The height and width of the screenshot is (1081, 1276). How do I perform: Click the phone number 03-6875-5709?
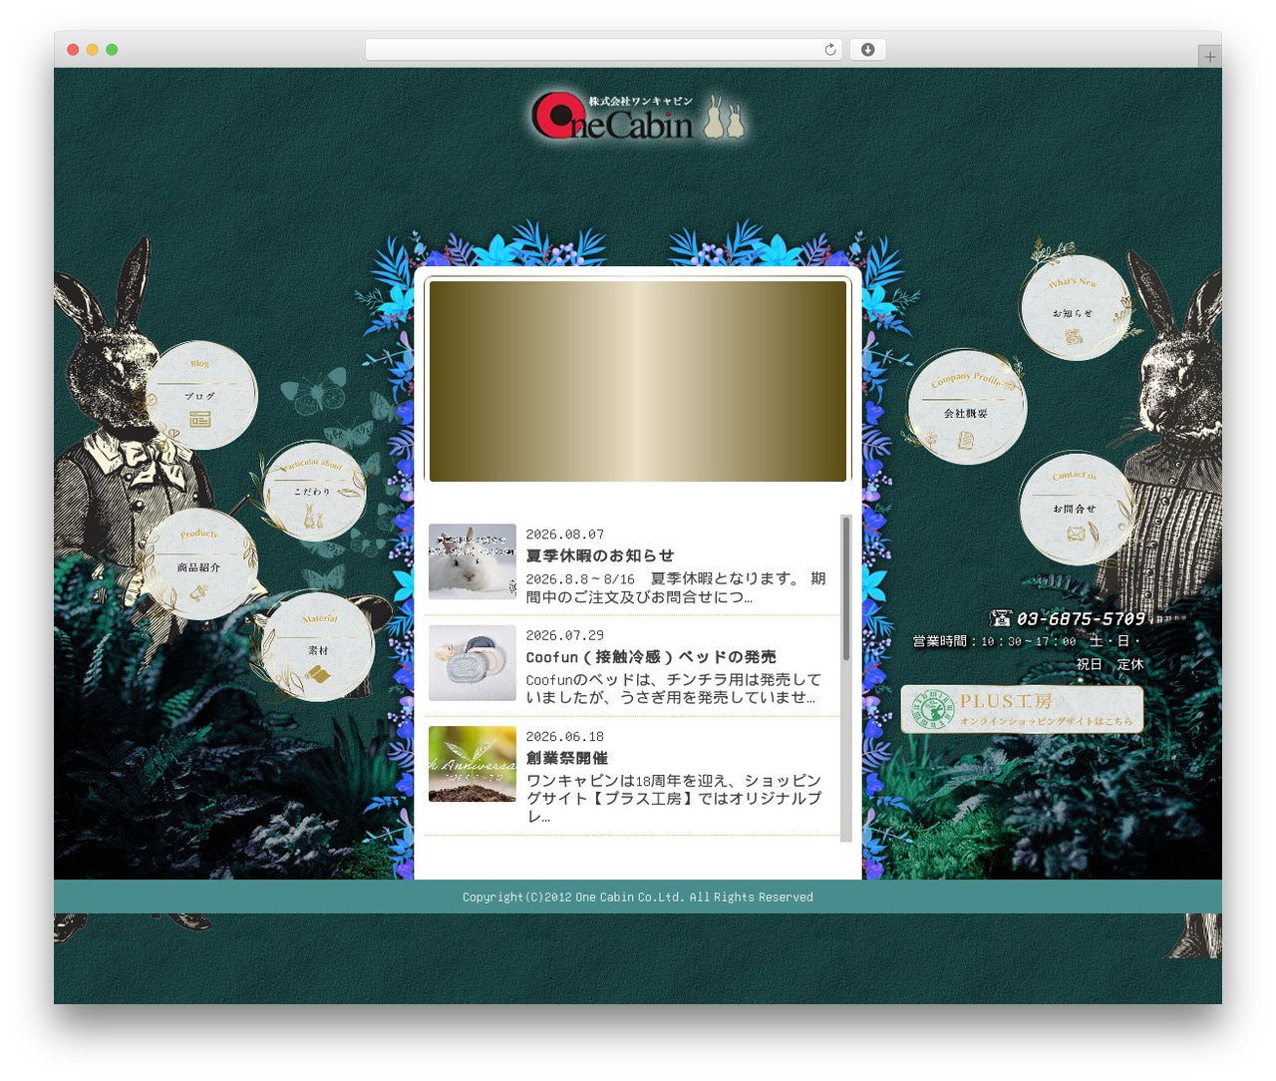pos(1081,618)
